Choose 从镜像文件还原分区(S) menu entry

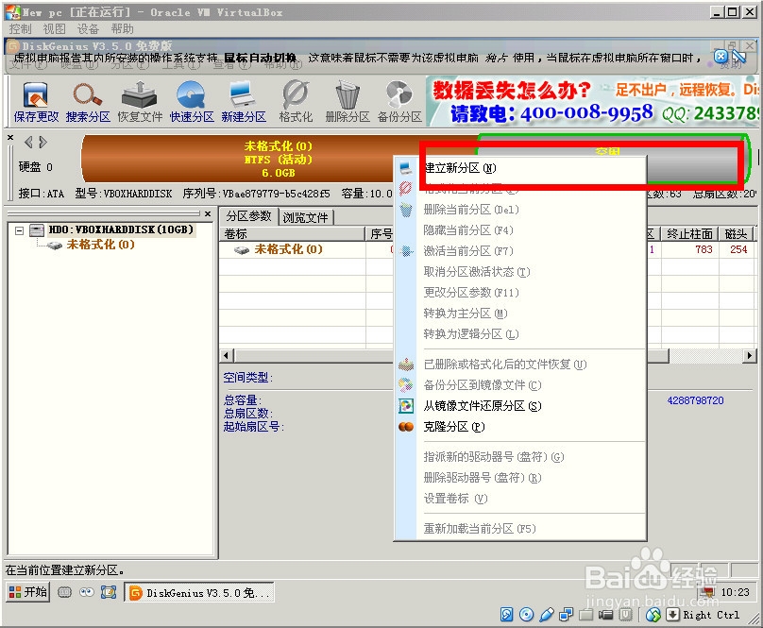point(520,406)
